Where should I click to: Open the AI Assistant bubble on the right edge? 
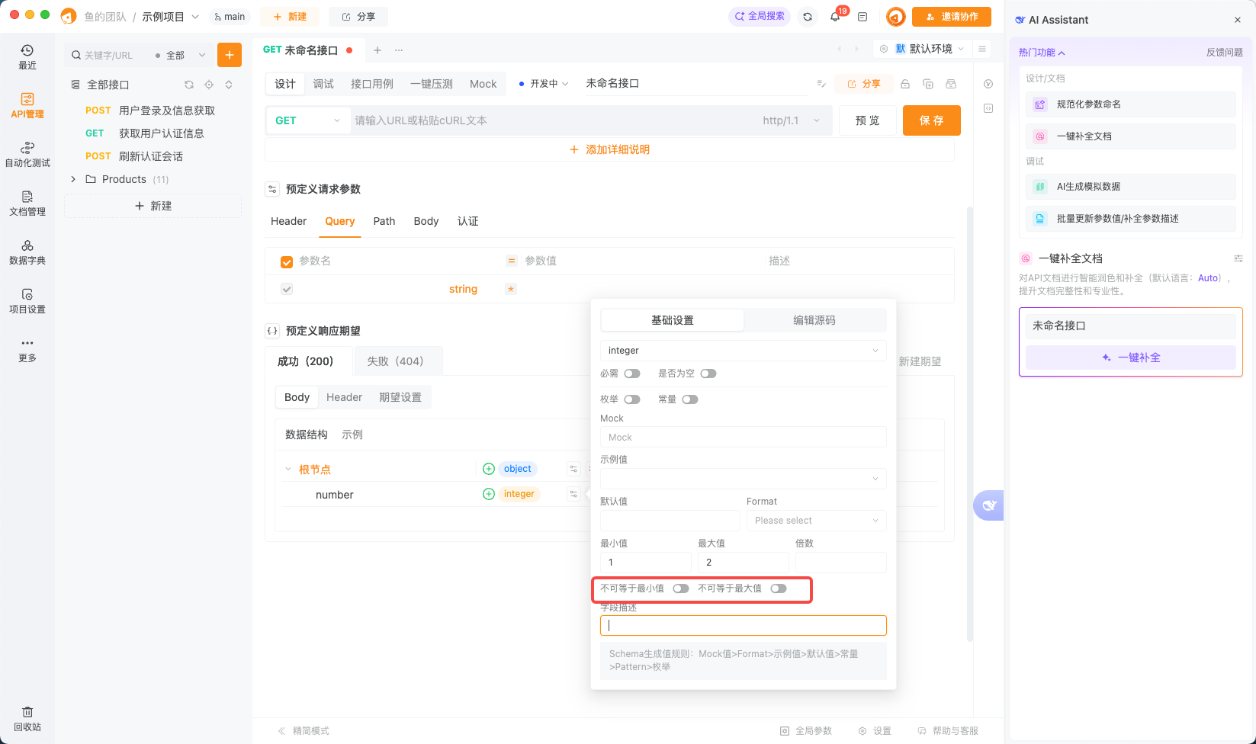(x=988, y=505)
